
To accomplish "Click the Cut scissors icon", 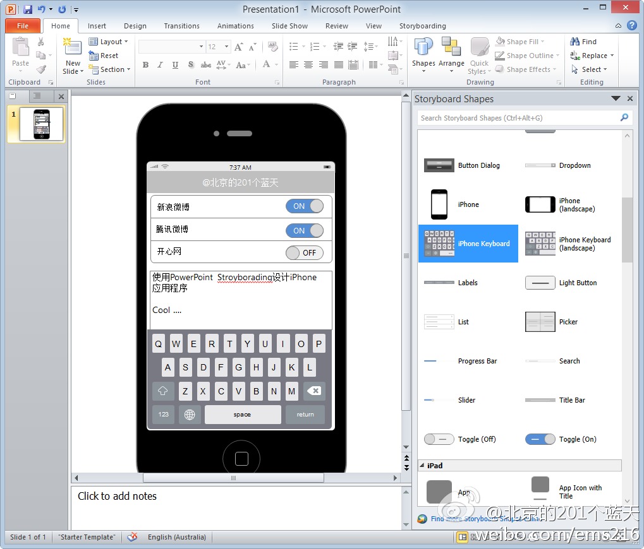I will (x=40, y=42).
